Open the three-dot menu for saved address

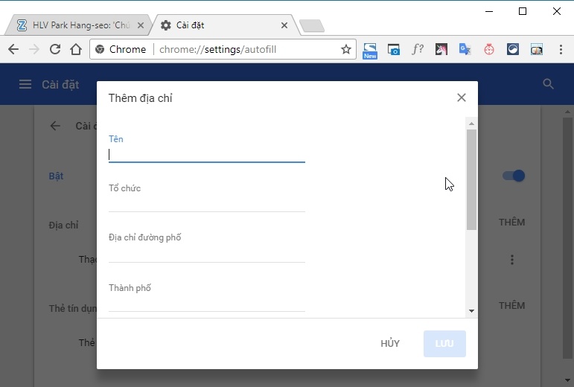[512, 260]
